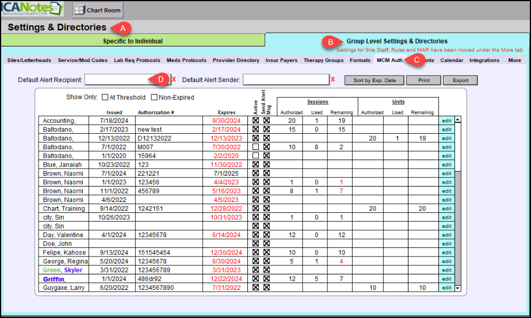Click the red marker labeled B
Image resolution: width=531 pixels, height=318 pixels.
[331, 42]
